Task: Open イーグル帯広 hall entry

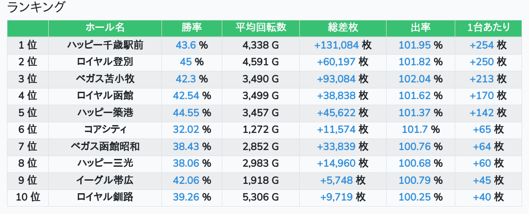Action: tap(105, 180)
